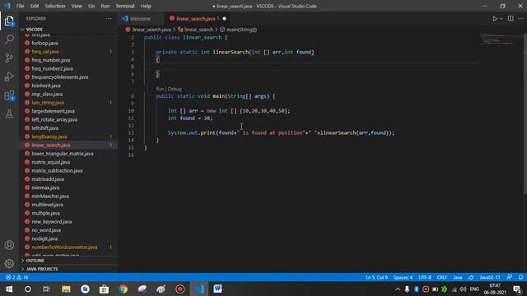Click the Run CodeLens above main
527x296 pixels.
(x=160, y=89)
